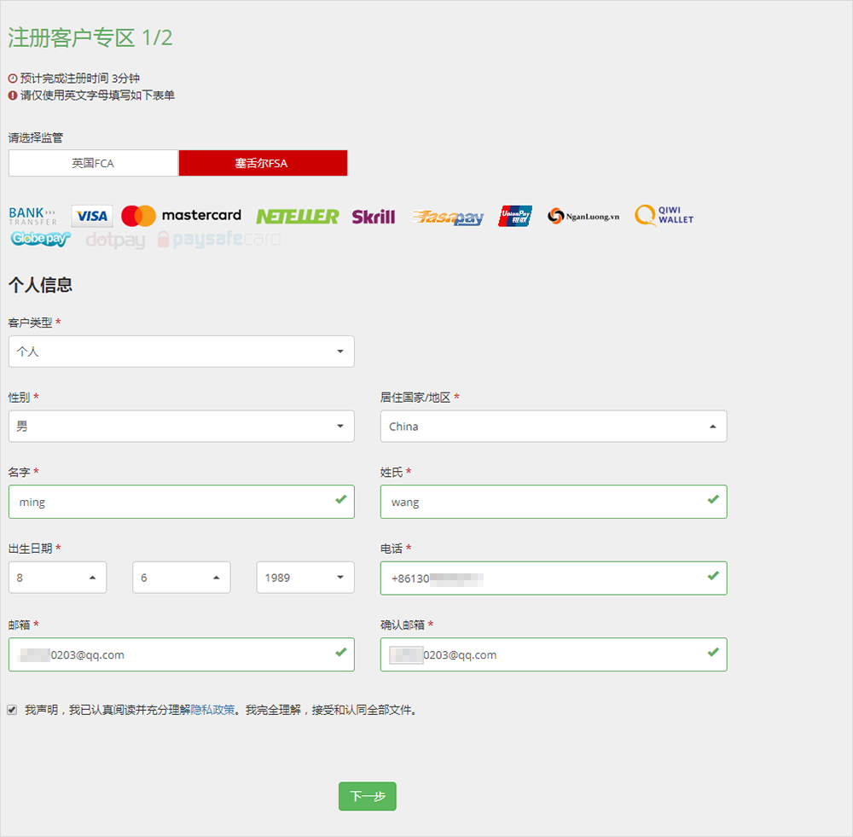
Task: Click the China country selector
Action: [553, 426]
